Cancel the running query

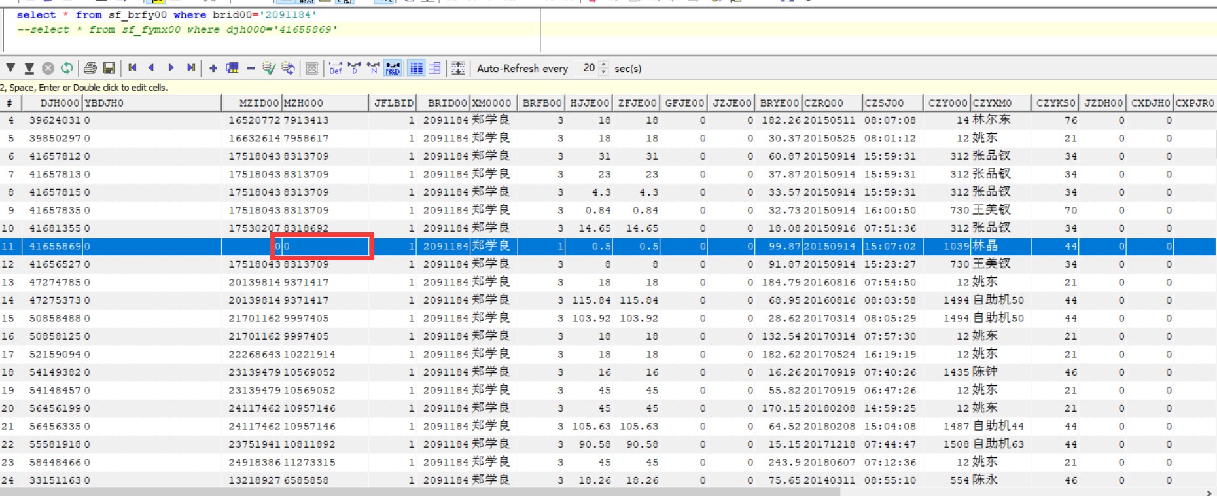48,68
